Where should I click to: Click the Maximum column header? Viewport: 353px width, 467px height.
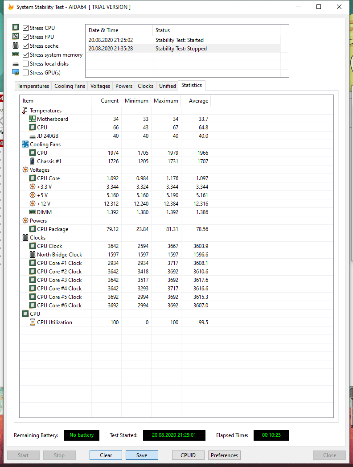coord(166,101)
